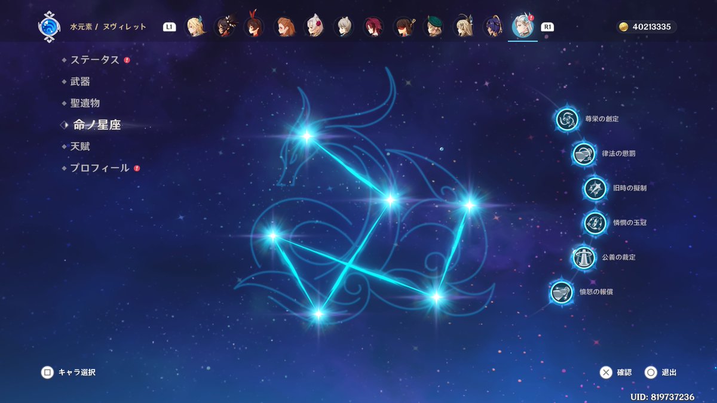
Task: Open the 天賦 menu
Action: point(80,146)
